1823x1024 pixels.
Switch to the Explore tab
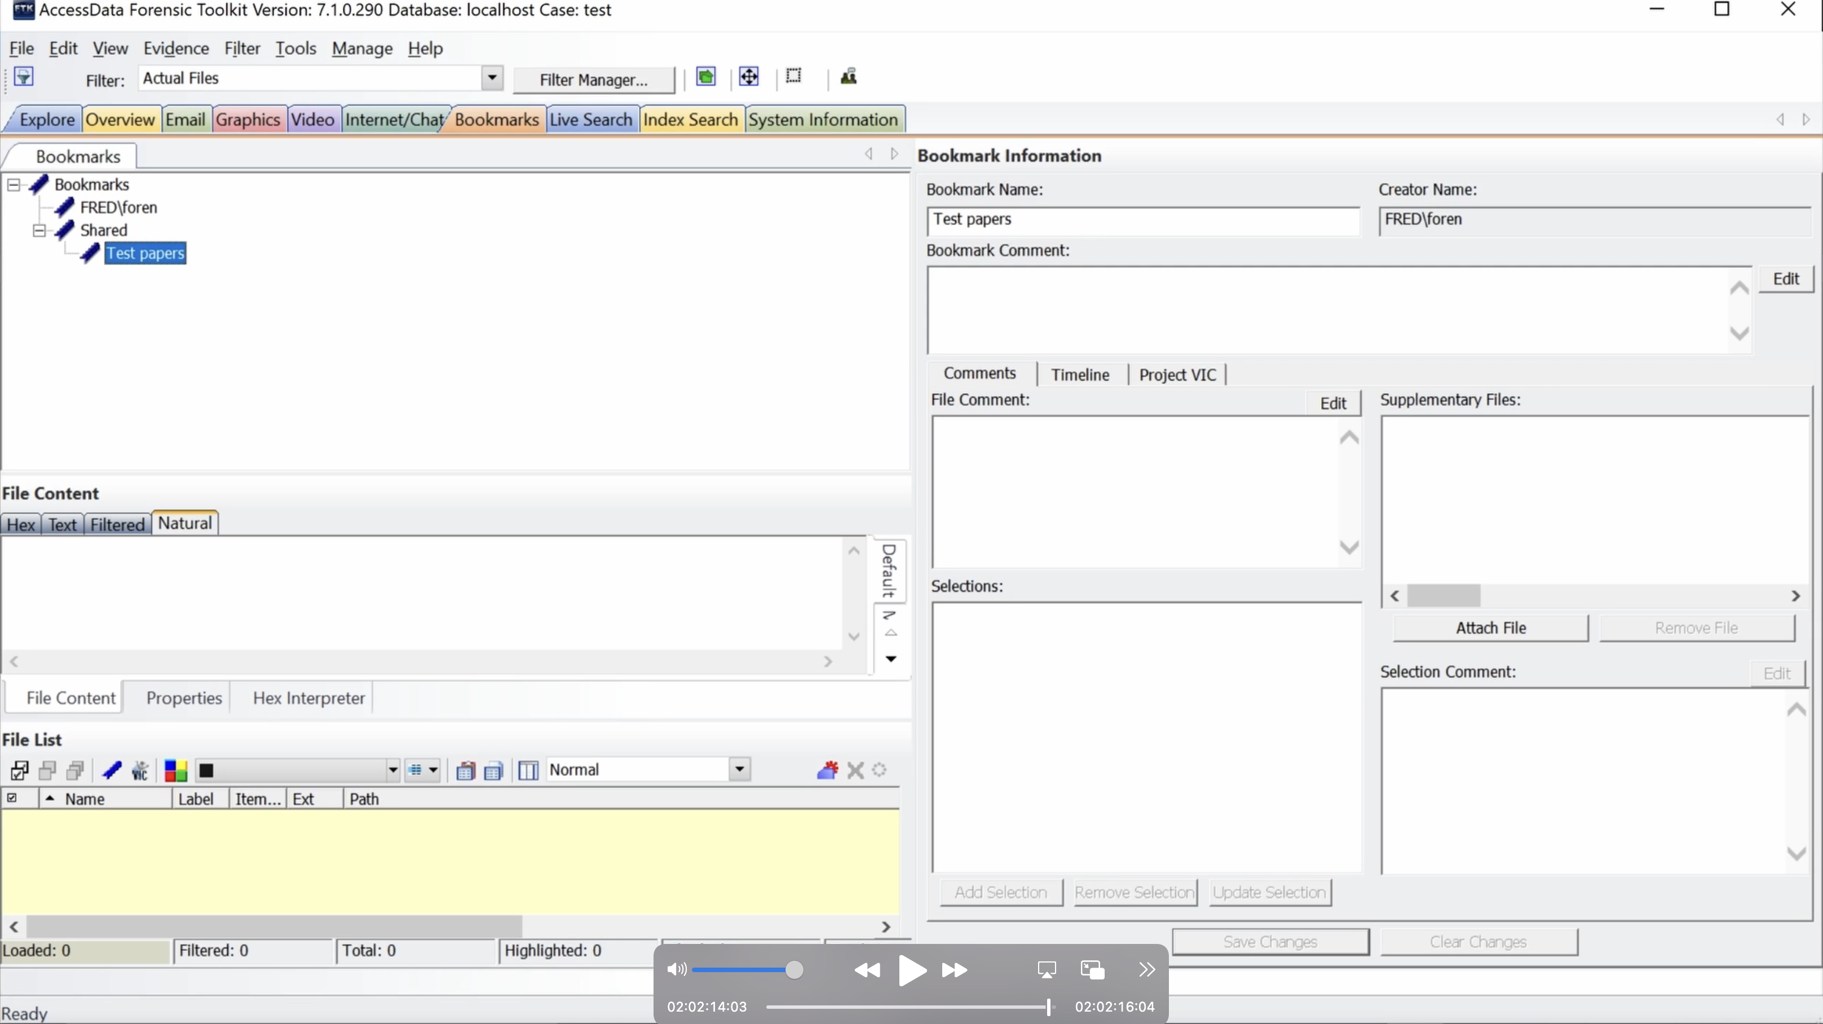(47, 120)
